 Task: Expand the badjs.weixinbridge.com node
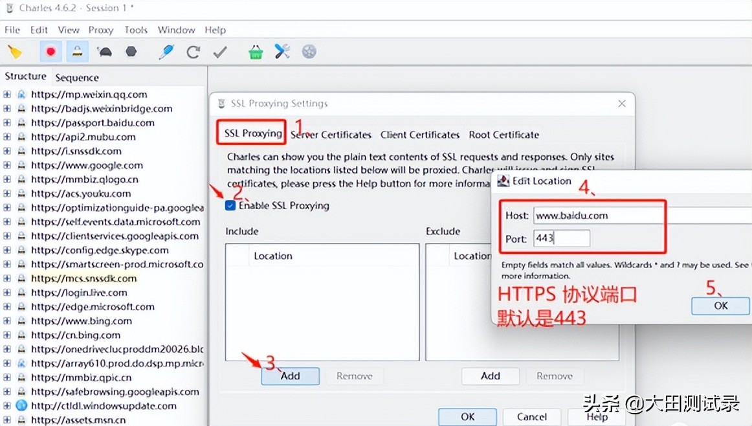click(x=7, y=108)
